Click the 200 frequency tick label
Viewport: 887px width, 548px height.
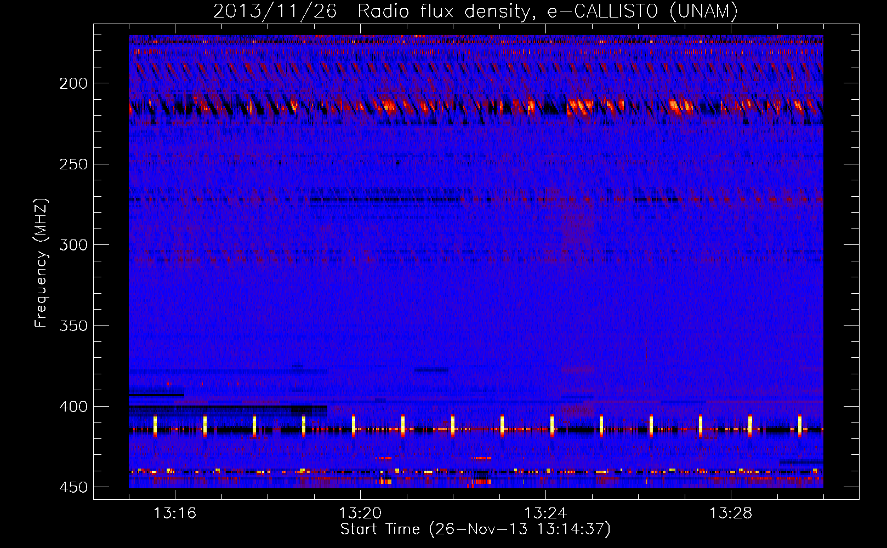(73, 83)
